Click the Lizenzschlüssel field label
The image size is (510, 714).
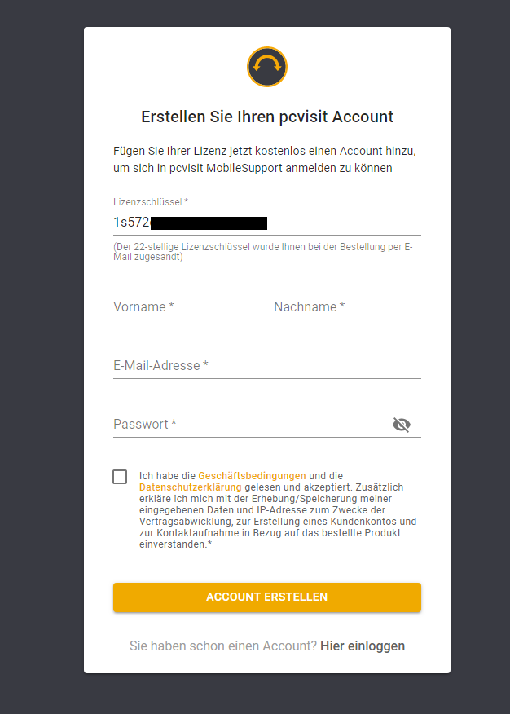click(151, 201)
